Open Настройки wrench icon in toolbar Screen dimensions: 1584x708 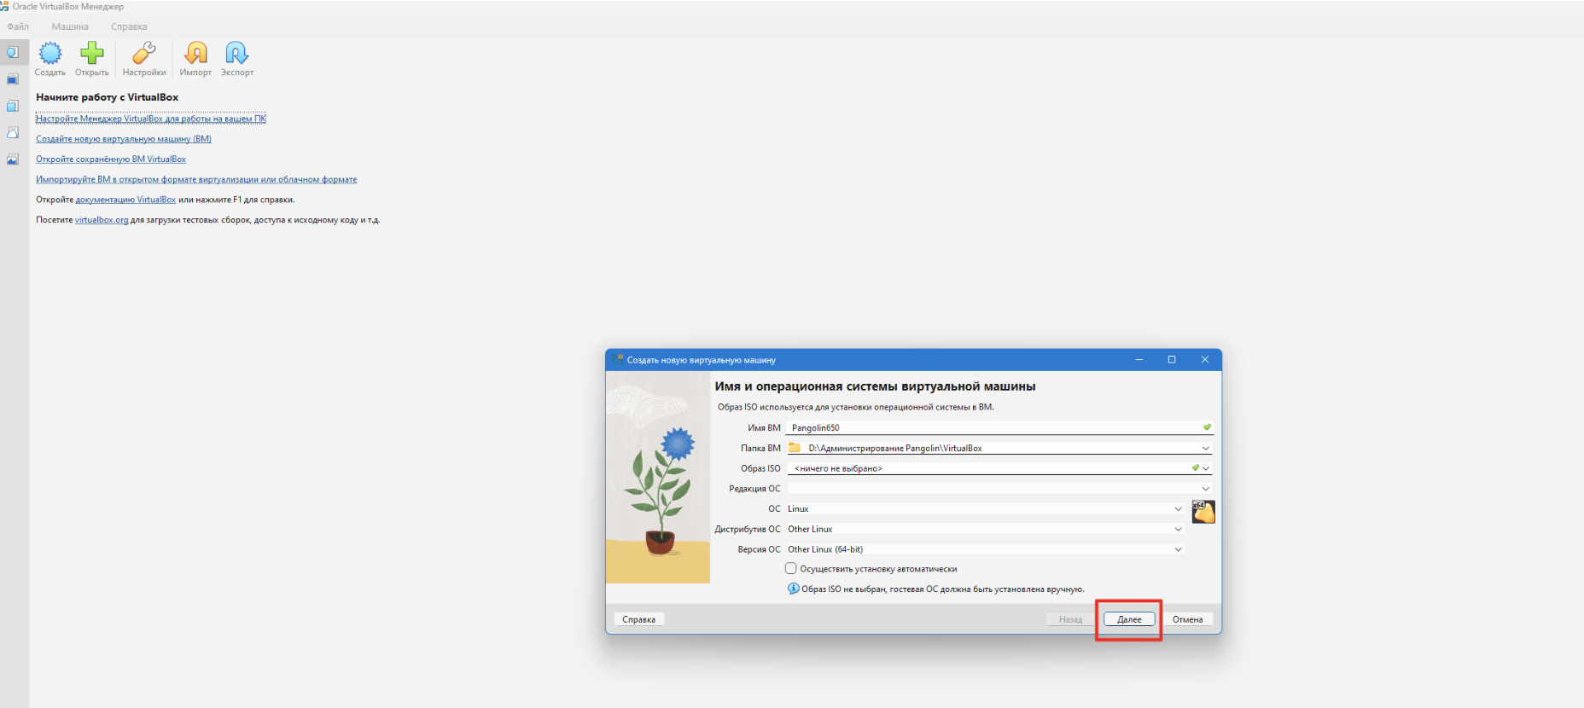click(144, 54)
